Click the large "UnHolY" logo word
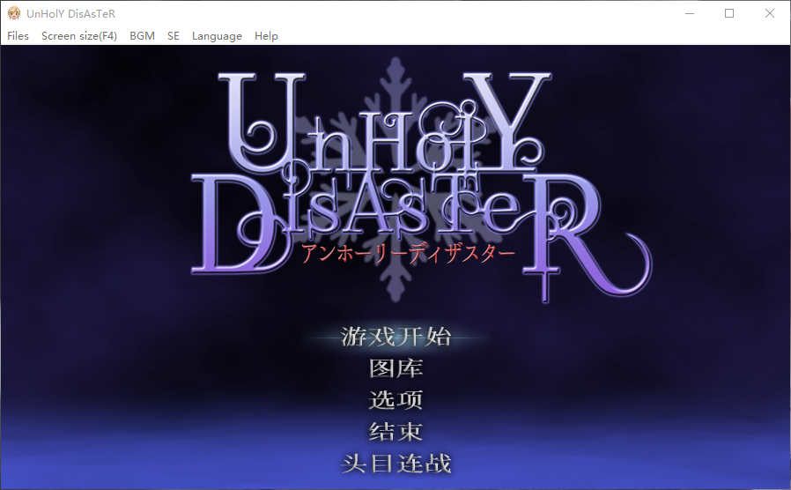The height and width of the screenshot is (490, 791). click(x=388, y=123)
